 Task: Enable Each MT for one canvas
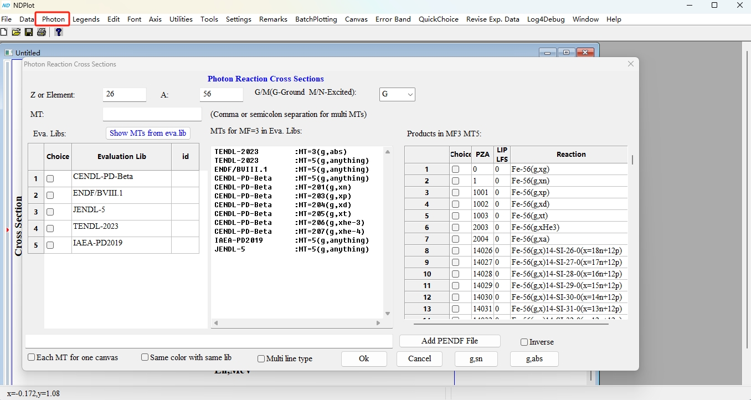tap(32, 357)
